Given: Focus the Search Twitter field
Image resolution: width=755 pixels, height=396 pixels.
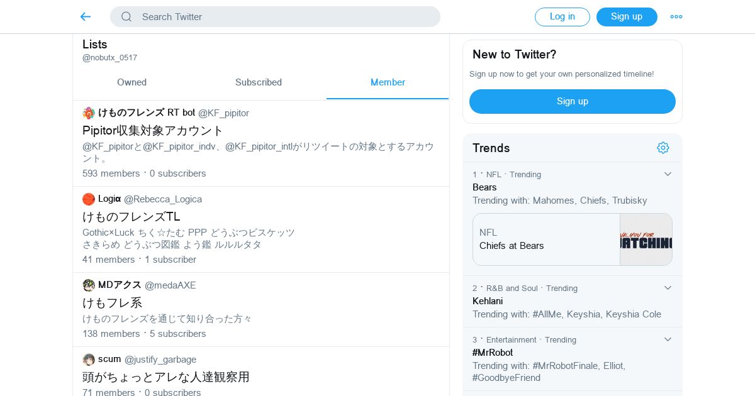Looking at the screenshot, I should (x=283, y=17).
